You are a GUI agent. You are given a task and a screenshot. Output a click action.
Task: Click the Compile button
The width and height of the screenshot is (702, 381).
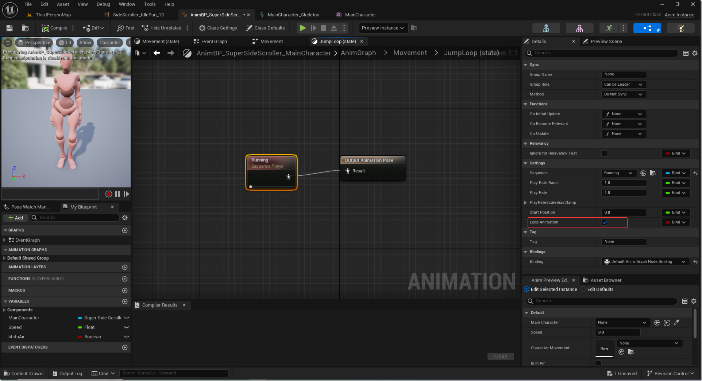54,28
